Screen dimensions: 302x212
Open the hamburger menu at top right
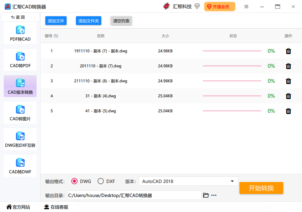tap(246, 6)
